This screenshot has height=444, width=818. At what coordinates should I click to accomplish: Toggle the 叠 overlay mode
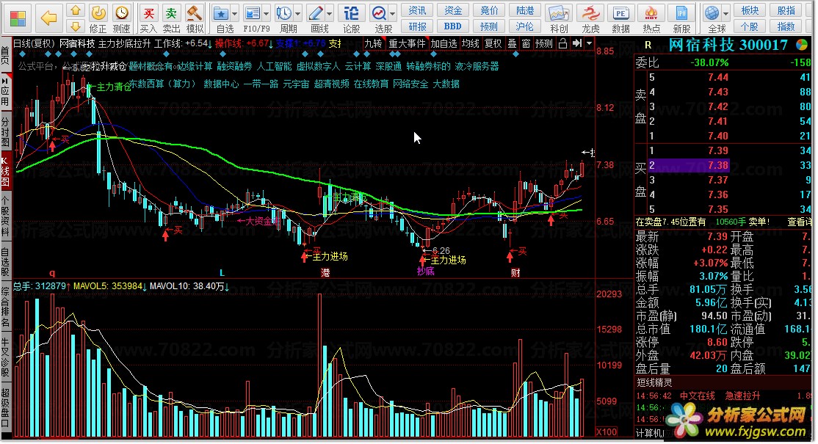(512, 44)
